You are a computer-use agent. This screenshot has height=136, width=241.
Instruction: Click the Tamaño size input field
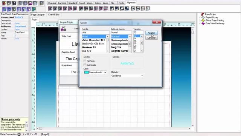tap(138, 32)
